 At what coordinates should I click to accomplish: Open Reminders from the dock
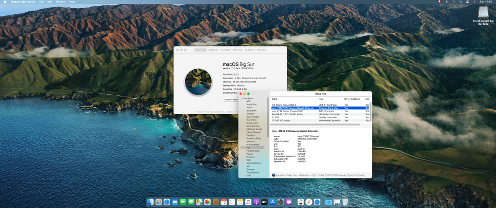click(232, 202)
